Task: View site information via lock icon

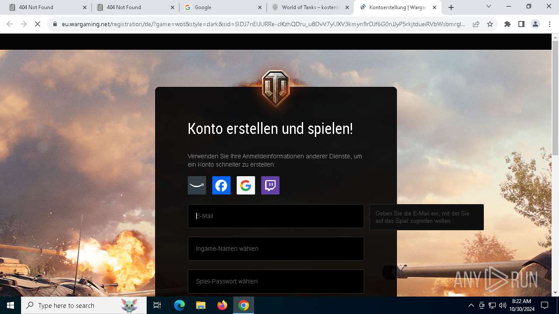Action: tap(55, 24)
